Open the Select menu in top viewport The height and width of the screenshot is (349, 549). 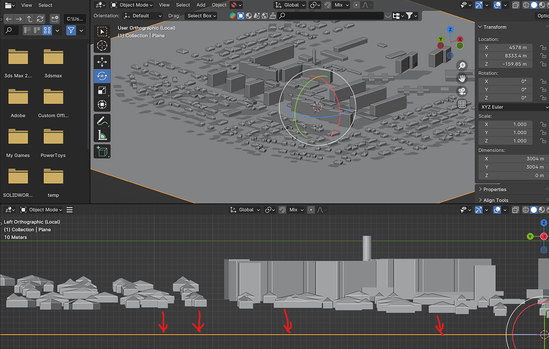(x=183, y=5)
